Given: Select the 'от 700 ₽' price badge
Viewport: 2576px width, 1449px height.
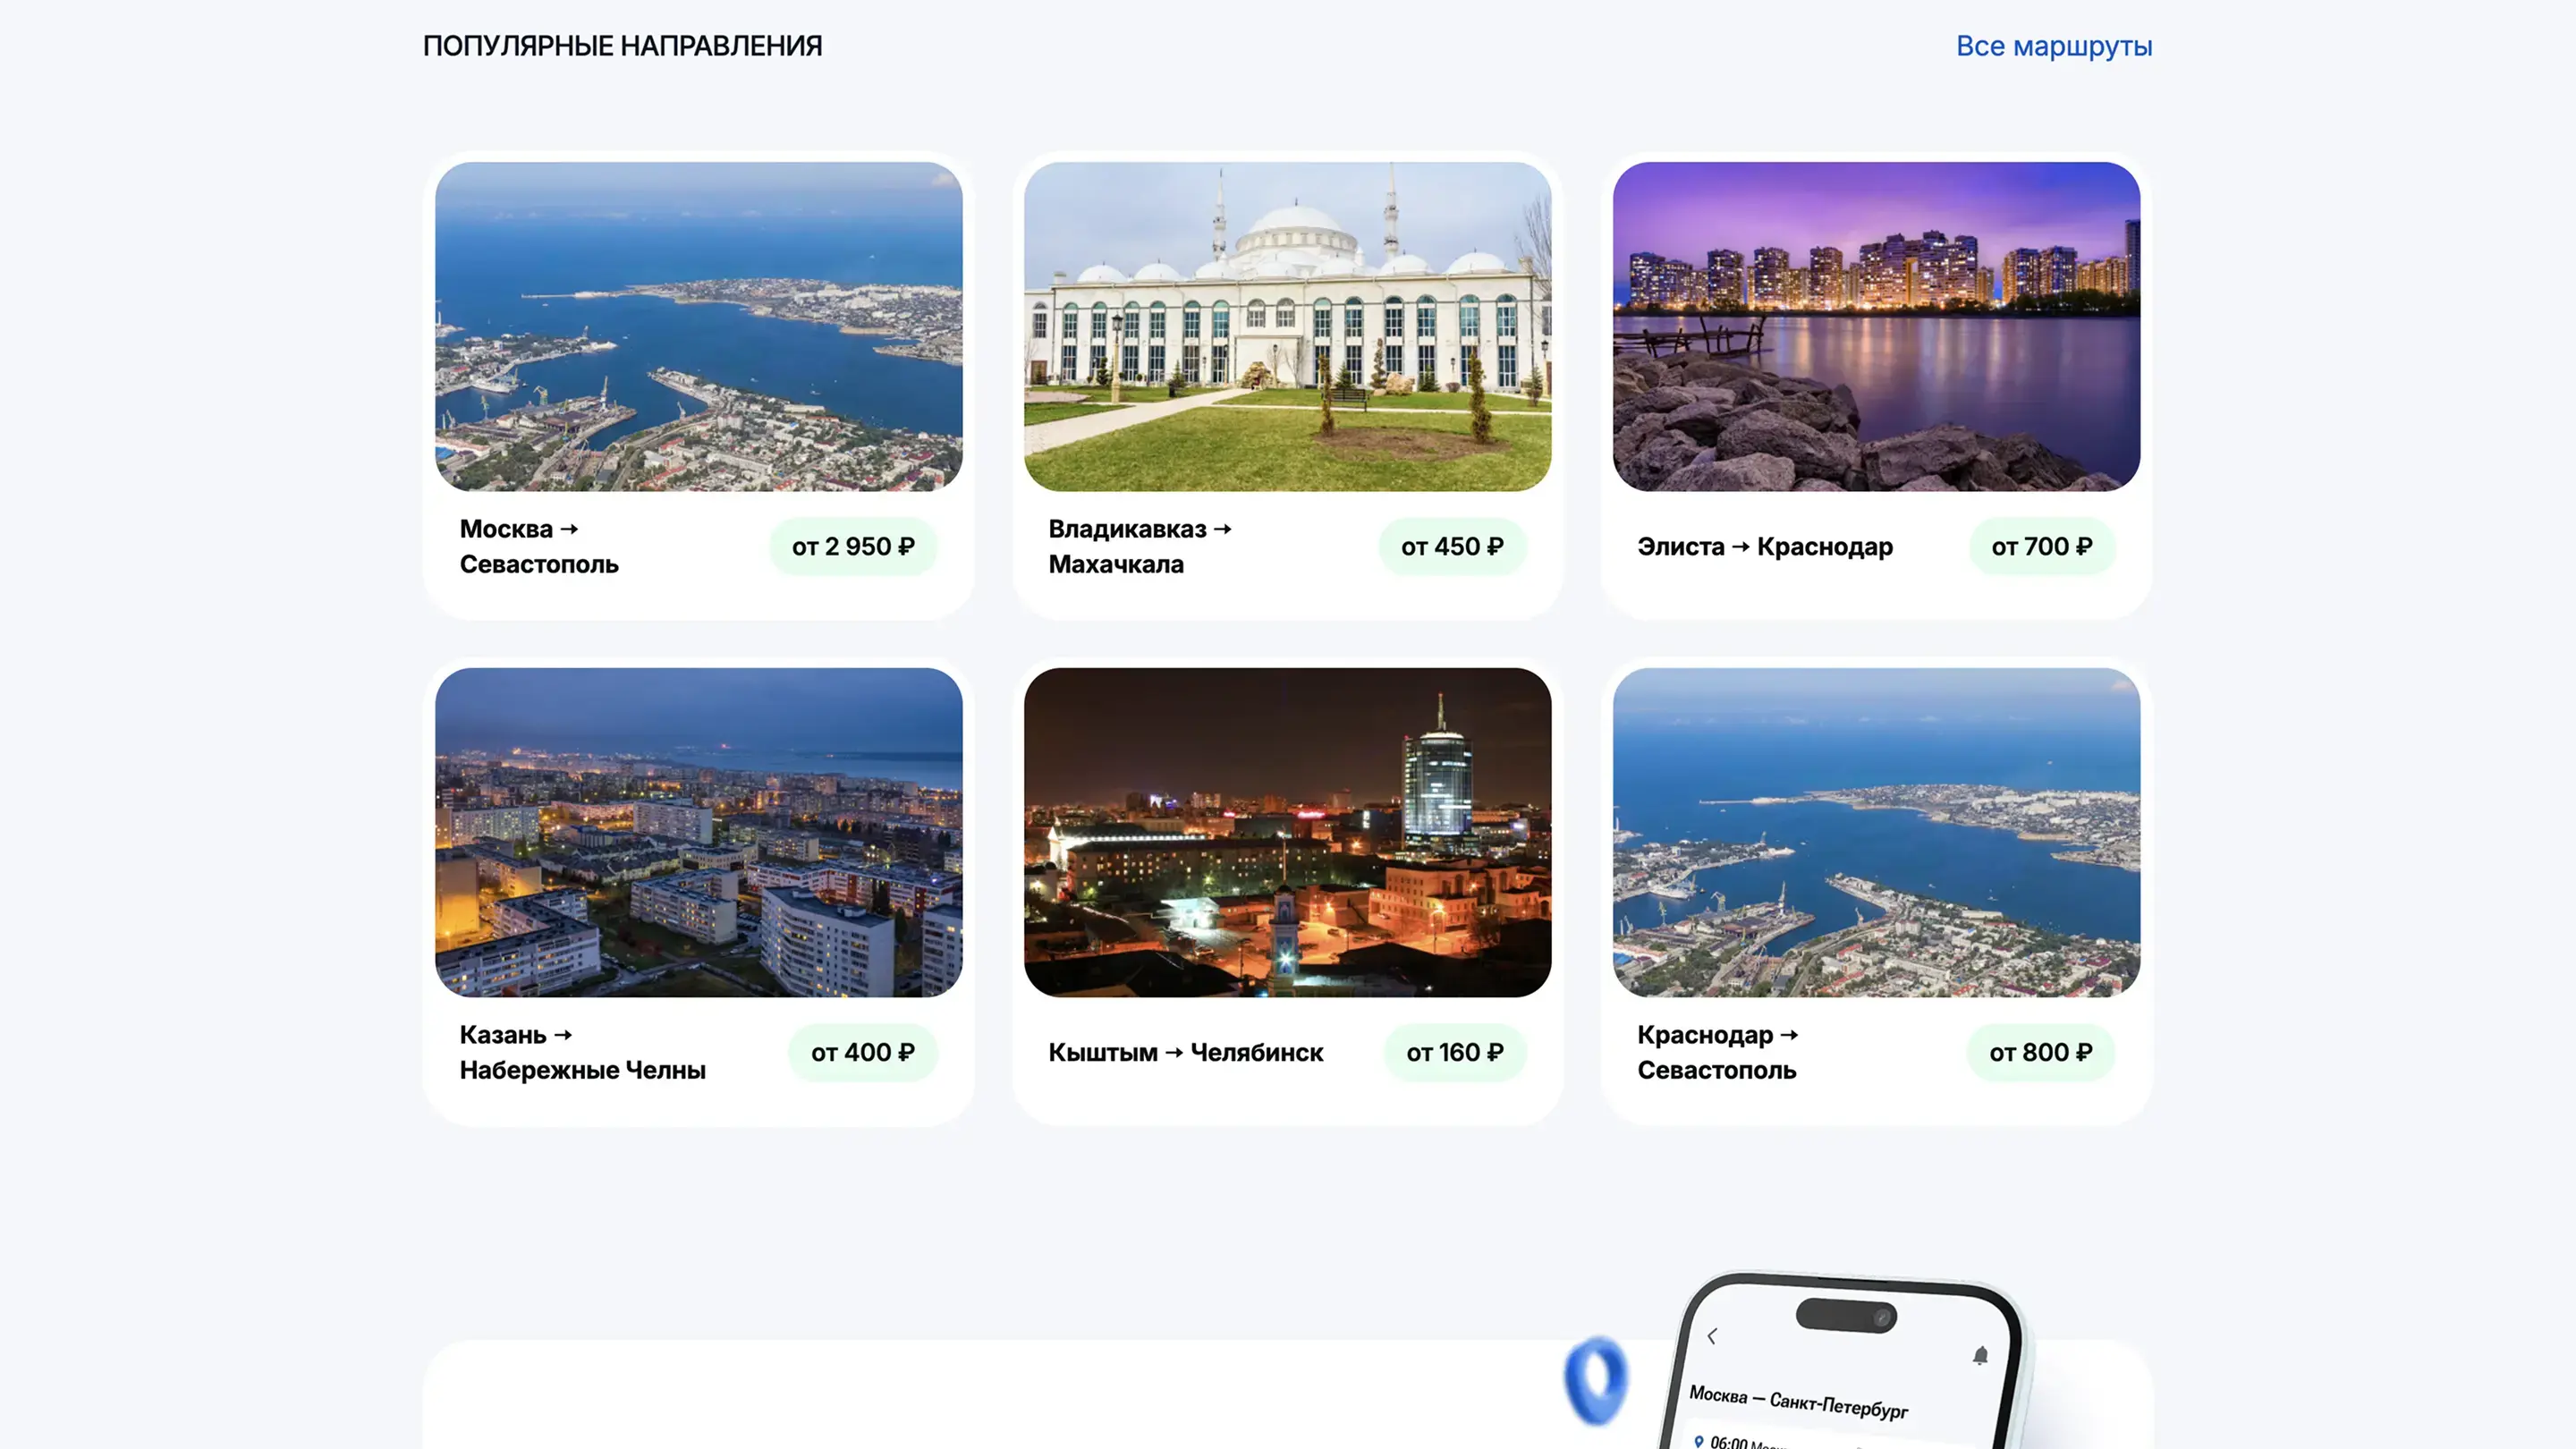Looking at the screenshot, I should [x=2041, y=546].
